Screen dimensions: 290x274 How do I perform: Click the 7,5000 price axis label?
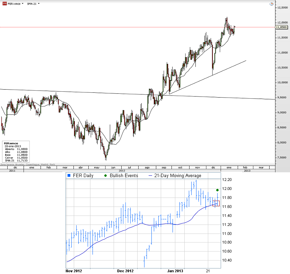coord(282,157)
